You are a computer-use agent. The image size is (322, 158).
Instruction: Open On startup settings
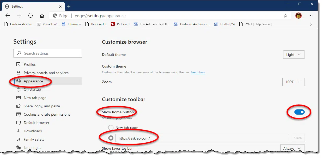point(48,89)
